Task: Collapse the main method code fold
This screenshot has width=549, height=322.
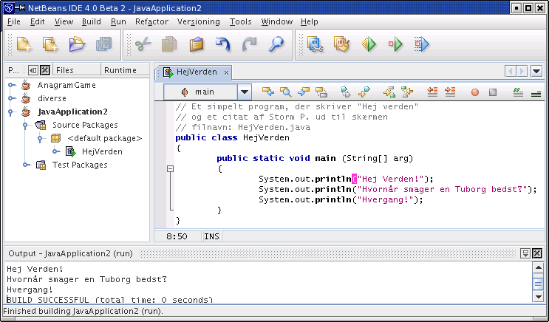Action: coord(170,169)
